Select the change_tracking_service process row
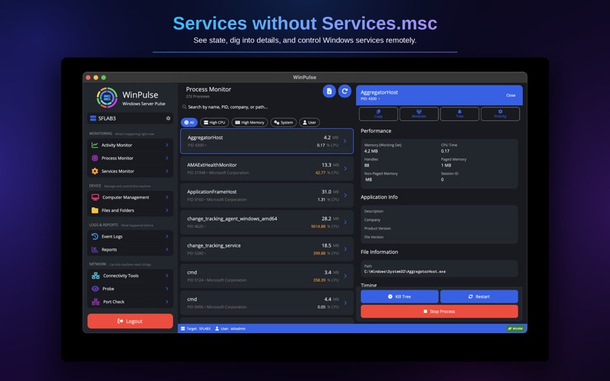The width and height of the screenshot is (610, 381). pyautogui.click(x=267, y=249)
